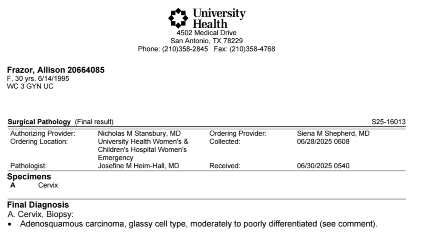Viewport: 435px width, 246px height.
Task: Select patient name Frazor, Allison 20664085
Action: 56,70
